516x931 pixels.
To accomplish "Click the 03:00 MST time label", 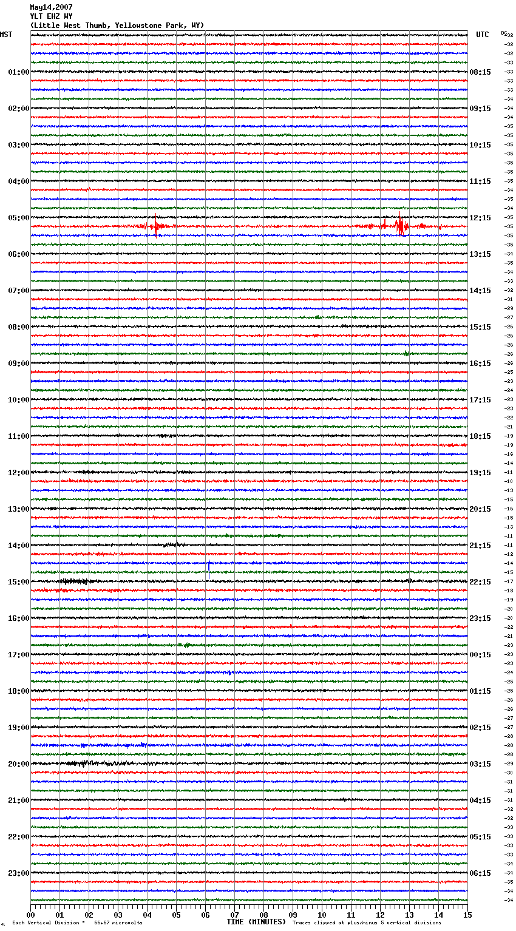I will (19, 145).
